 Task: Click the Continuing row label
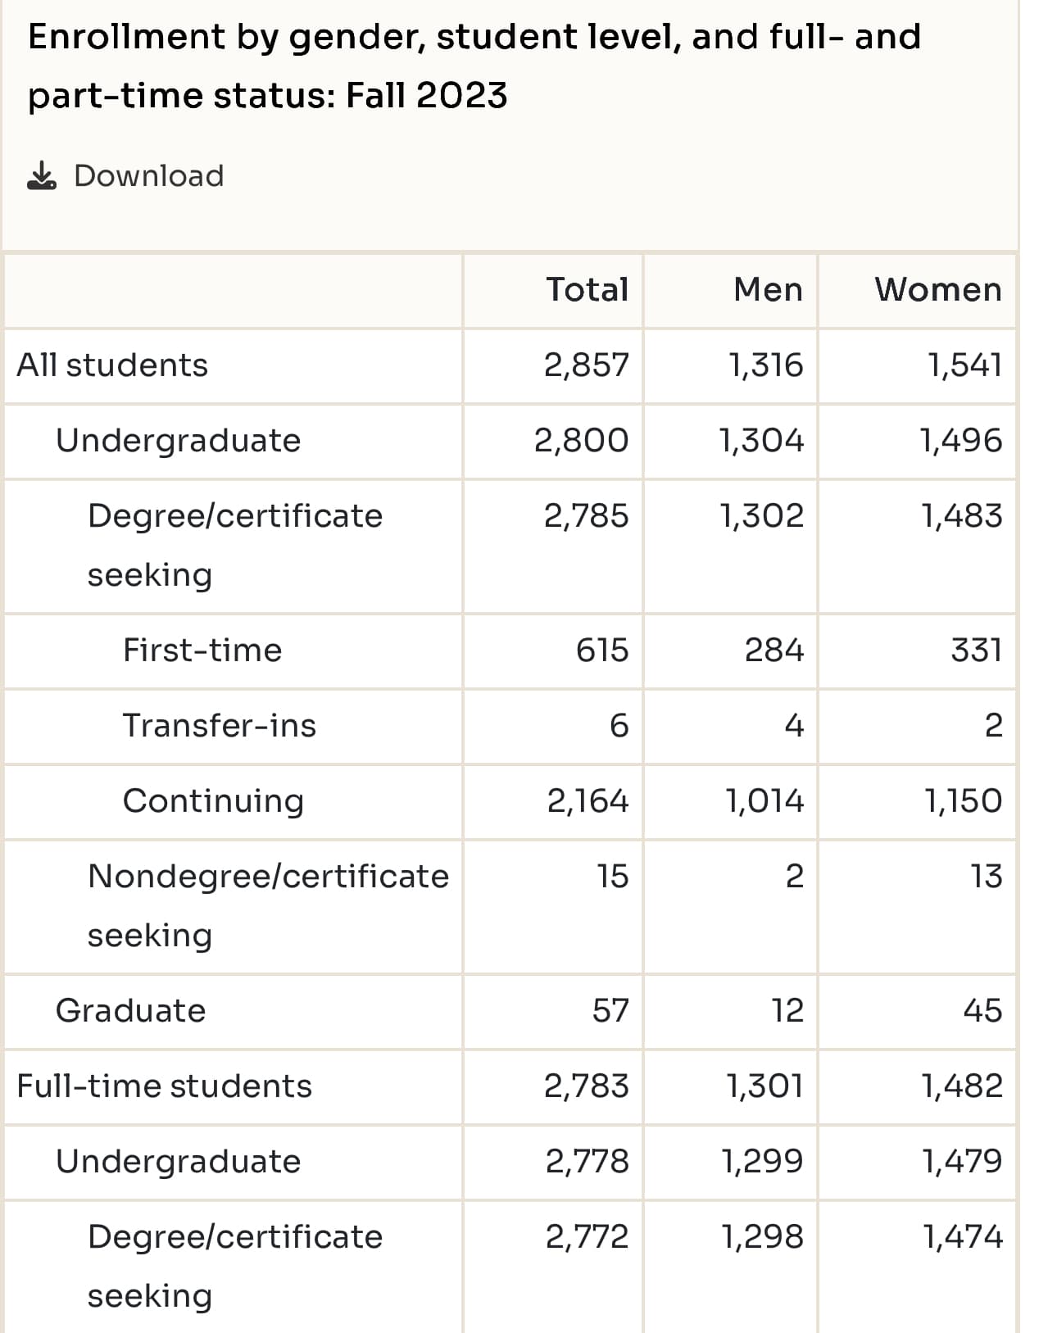point(213,801)
